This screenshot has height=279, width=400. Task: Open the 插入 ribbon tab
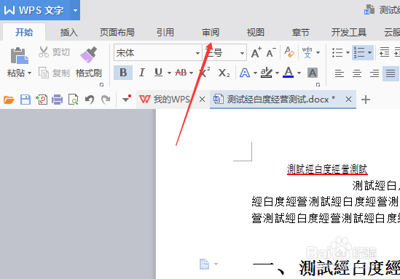[x=69, y=33]
